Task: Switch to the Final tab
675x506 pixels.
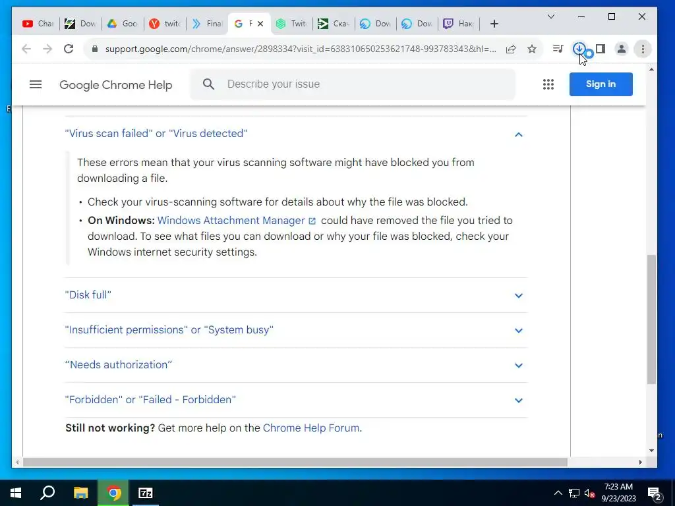Action: pyautogui.click(x=207, y=24)
